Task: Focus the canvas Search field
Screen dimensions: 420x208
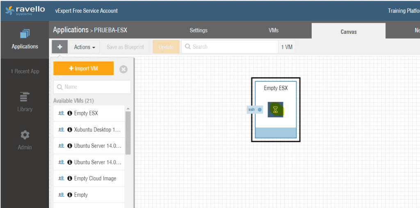Action: coord(230,47)
